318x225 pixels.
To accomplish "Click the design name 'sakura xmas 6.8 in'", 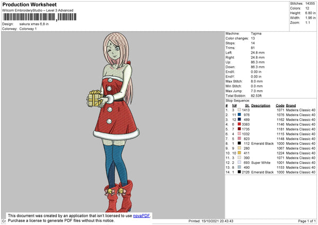I will click(34, 24).
